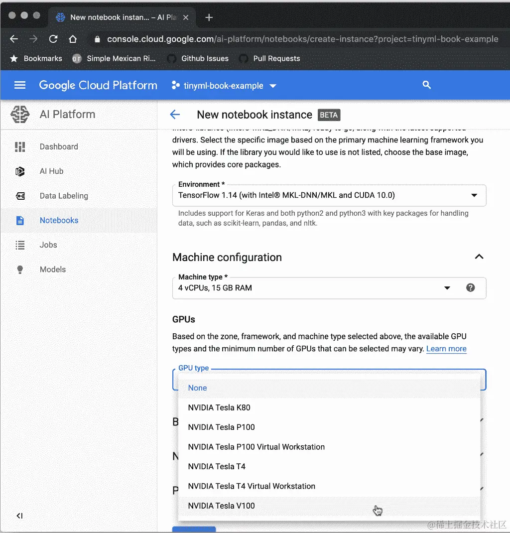This screenshot has height=533, width=510.
Task: Open Dashboard in the sidebar
Action: [79, 147]
